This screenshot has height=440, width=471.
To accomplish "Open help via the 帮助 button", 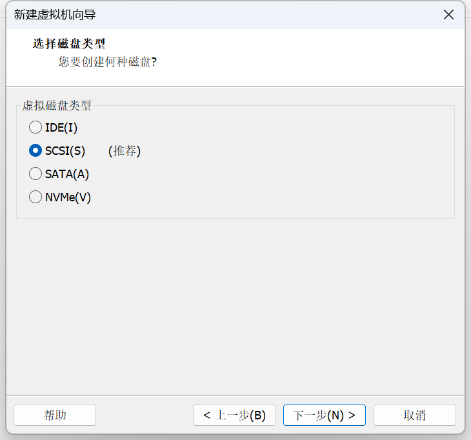I will click(x=55, y=415).
